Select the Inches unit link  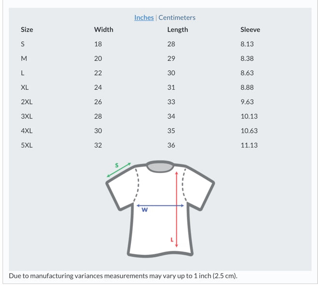pyautogui.click(x=144, y=17)
